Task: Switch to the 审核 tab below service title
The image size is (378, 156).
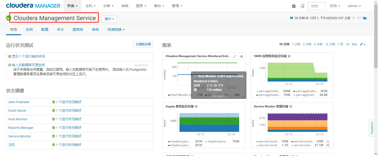Action: [x=95, y=29]
